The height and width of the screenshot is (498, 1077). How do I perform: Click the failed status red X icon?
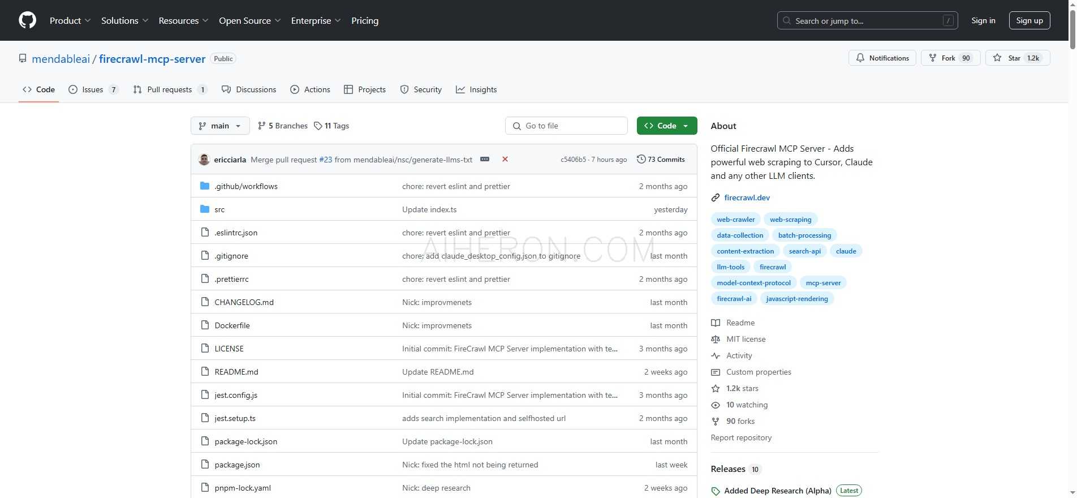[505, 159]
